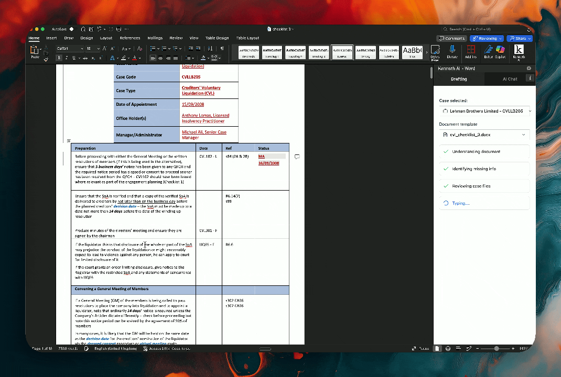Open the Lehman Brothers case selector
Viewport: 561px width, 377px height.
tap(485, 110)
